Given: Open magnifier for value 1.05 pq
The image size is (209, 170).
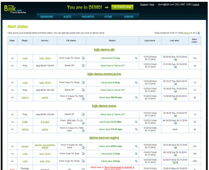Looking at the screenshot, I should (136, 161).
